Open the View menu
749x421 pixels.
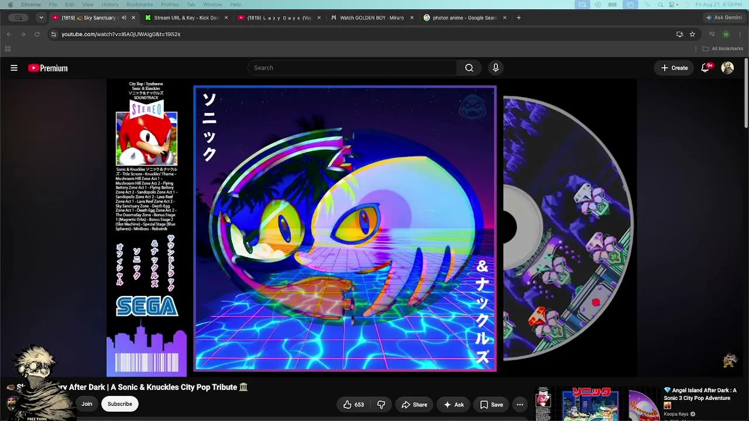point(88,5)
